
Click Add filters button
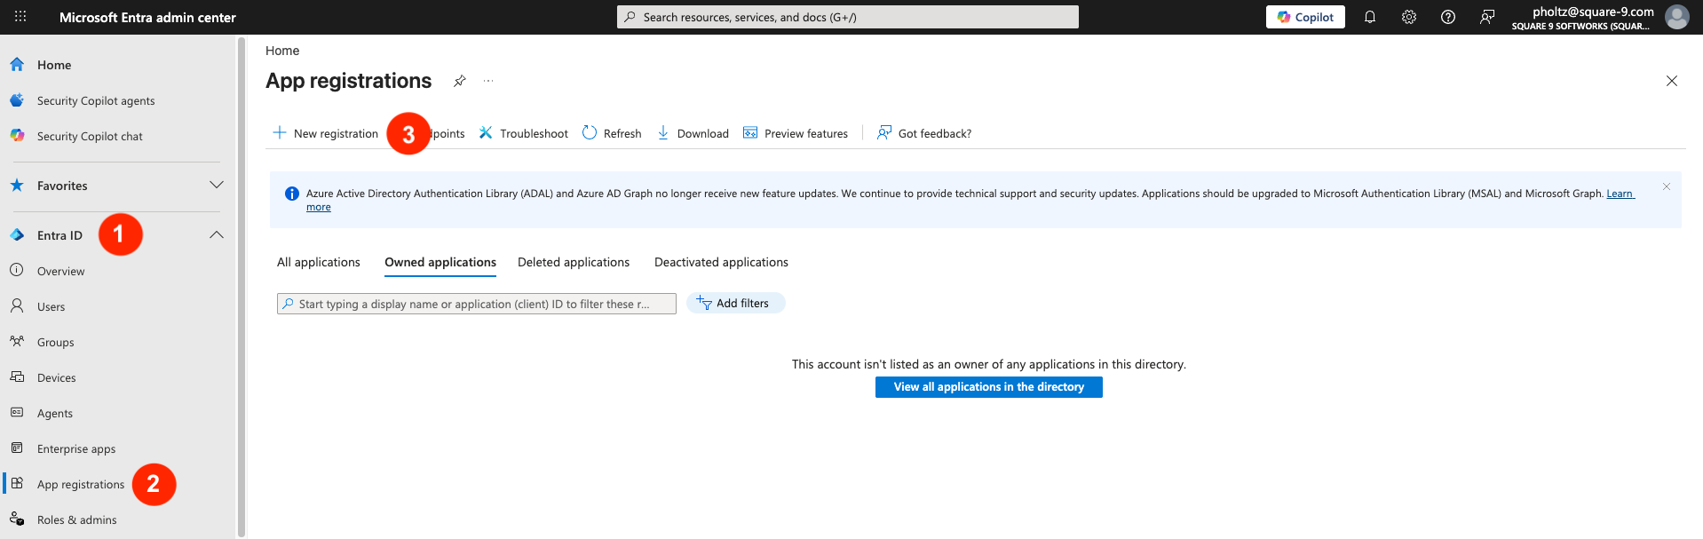(x=736, y=303)
